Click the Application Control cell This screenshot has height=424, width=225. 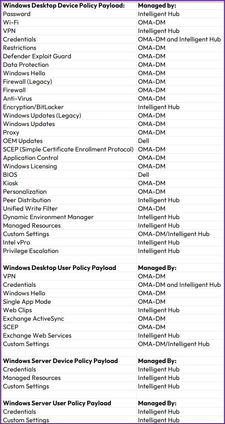pyautogui.click(x=31, y=158)
